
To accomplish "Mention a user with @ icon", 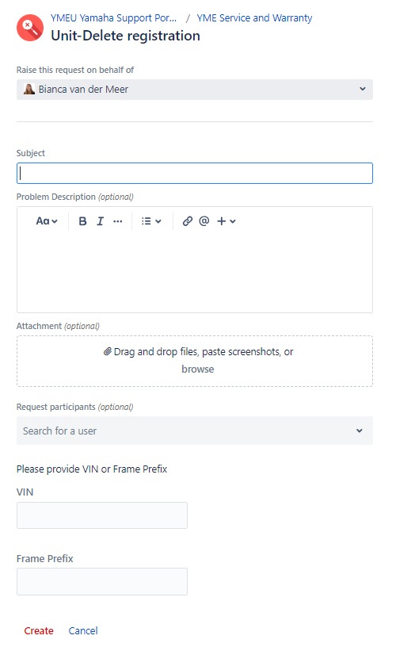I will 204,221.
